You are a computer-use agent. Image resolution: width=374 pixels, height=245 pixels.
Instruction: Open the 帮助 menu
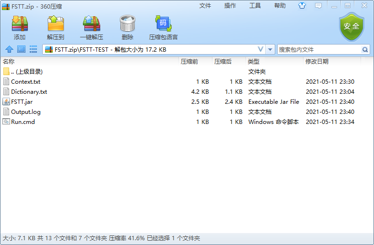(x=280, y=6)
